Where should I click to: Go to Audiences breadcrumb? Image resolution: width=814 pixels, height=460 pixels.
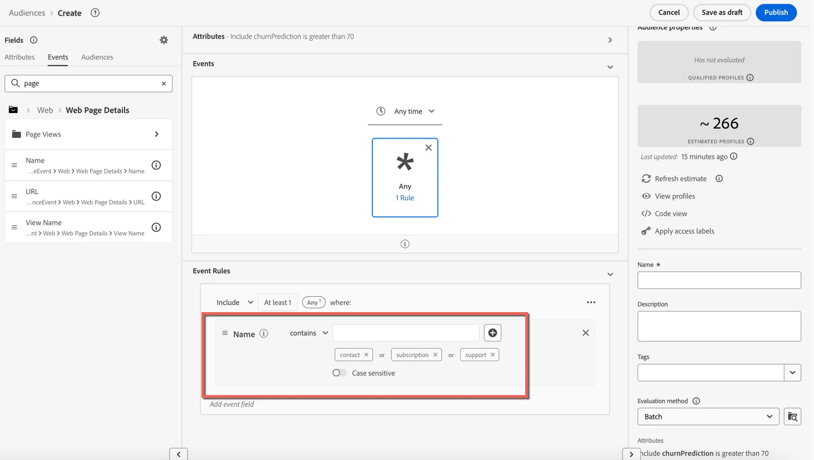coord(27,13)
